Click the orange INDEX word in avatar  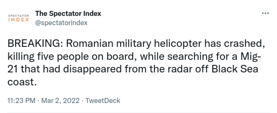point(19,20)
